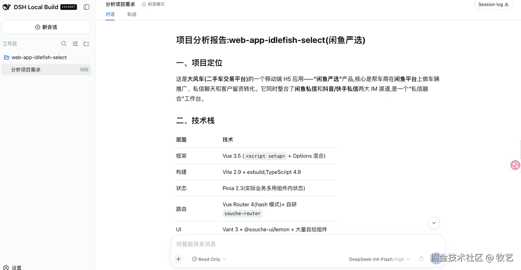Click the 分析项目需求 title in header
Screen dimensions: 521x270
120,4
